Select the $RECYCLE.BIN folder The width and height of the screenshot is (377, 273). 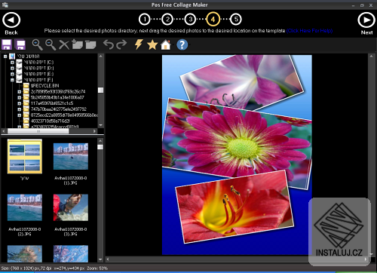(x=44, y=86)
